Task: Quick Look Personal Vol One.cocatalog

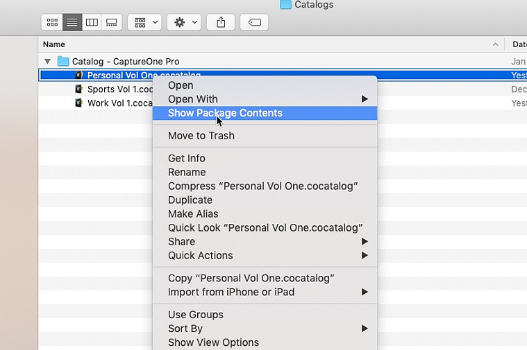Action: [265, 228]
